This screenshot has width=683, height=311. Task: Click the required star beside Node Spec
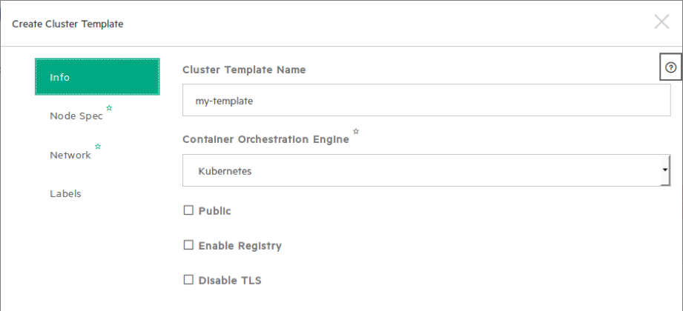pyautogui.click(x=109, y=108)
